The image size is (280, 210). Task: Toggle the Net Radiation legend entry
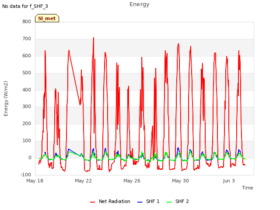click(x=110, y=201)
